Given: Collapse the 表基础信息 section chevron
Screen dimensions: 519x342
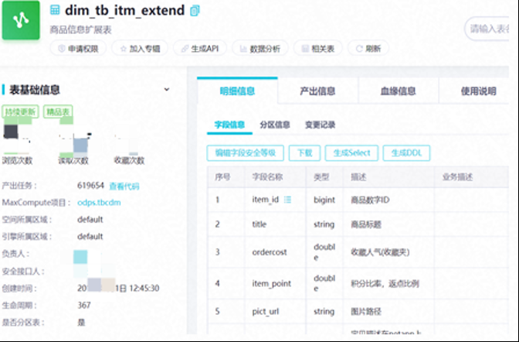Looking at the screenshot, I should click(x=167, y=89).
